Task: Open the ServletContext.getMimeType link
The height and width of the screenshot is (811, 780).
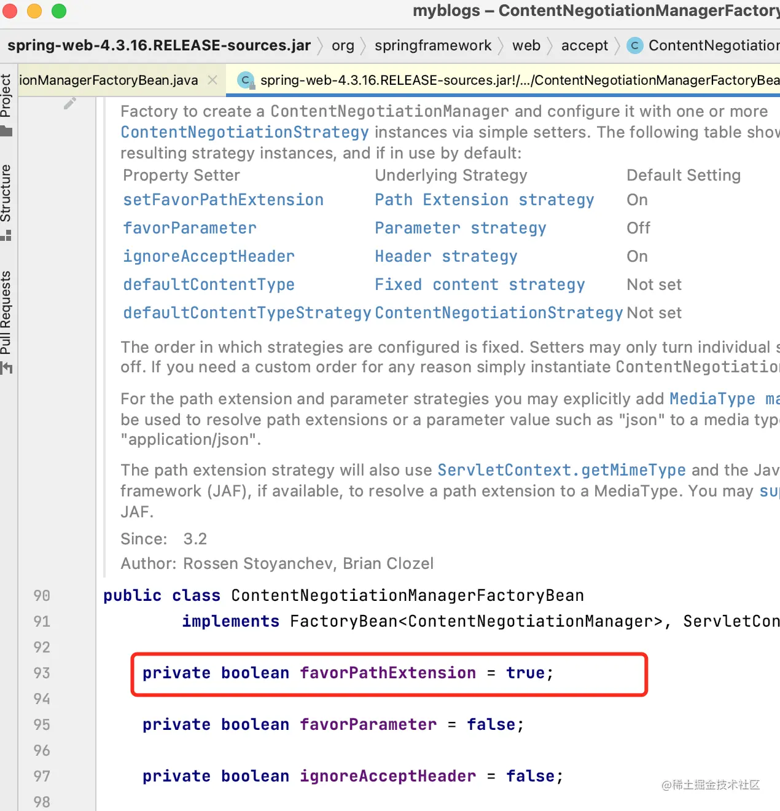Action: pos(561,470)
